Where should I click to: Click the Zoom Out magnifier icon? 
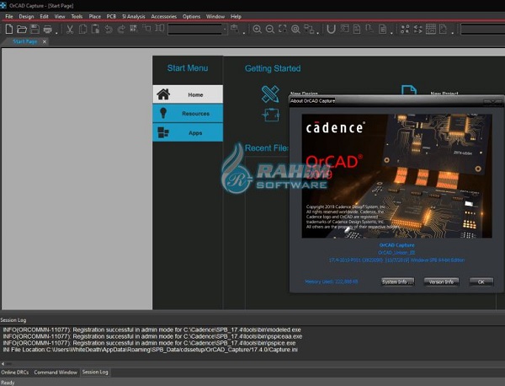(269, 29)
